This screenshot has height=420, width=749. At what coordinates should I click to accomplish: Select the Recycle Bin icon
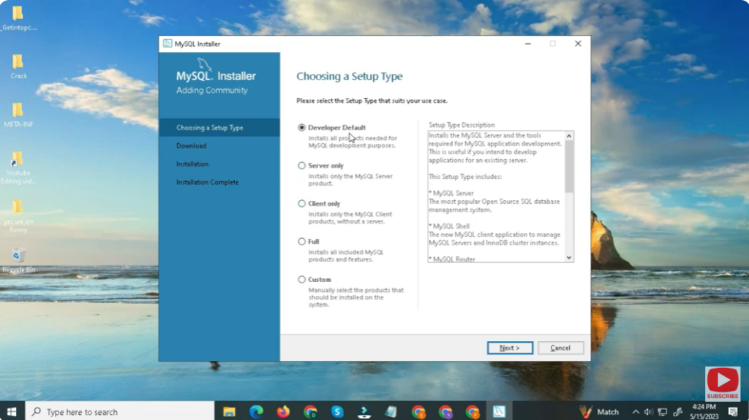coord(18,260)
